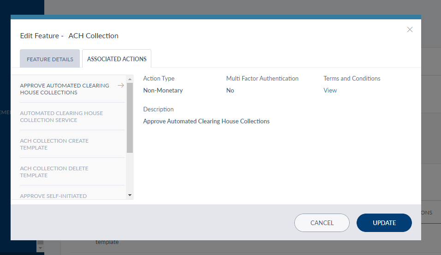Choose ACH Collection Create Template action
Viewport: 441px width, 255px height.
click(x=54, y=144)
